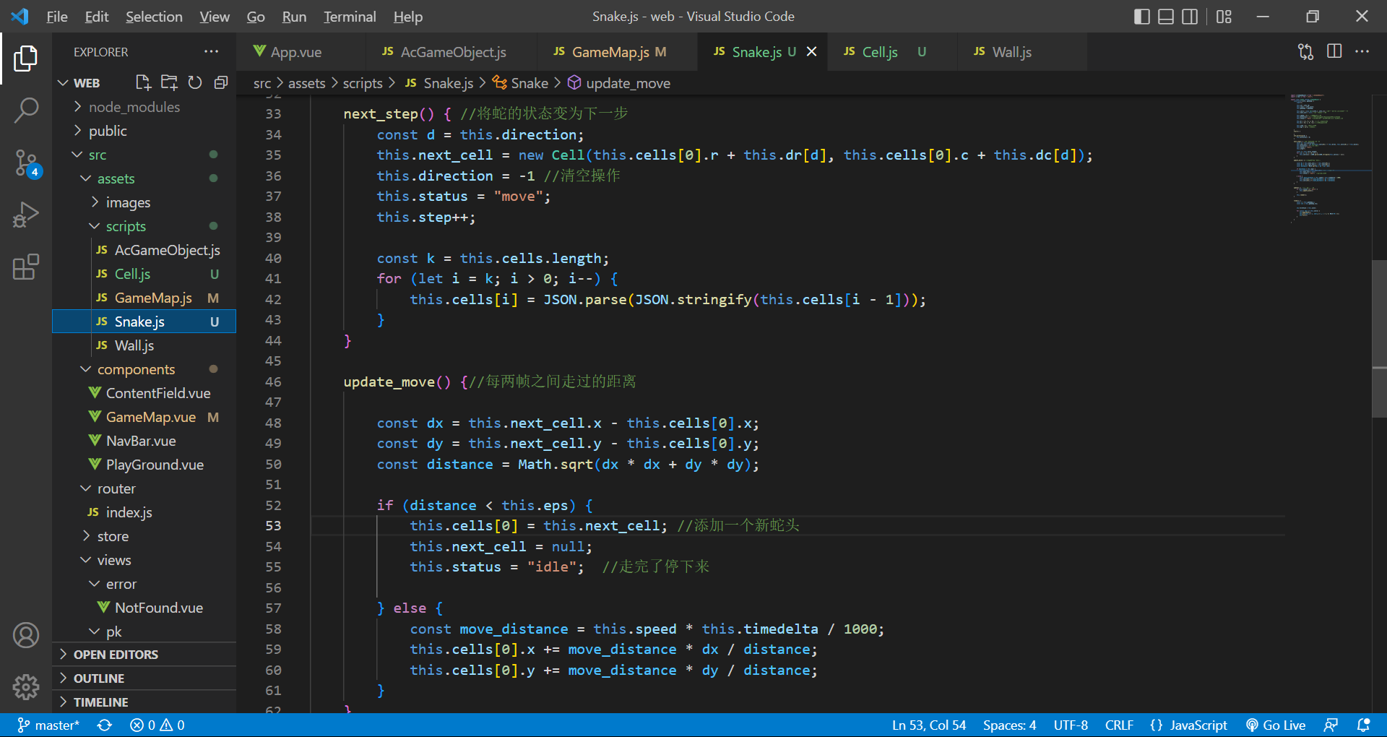Open Wall.js in explorer tree
Viewport: 1387px width, 737px height.
[x=144, y=345]
